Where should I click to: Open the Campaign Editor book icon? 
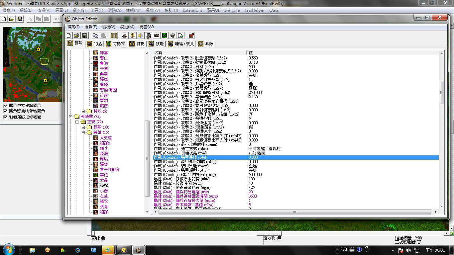pos(157,36)
